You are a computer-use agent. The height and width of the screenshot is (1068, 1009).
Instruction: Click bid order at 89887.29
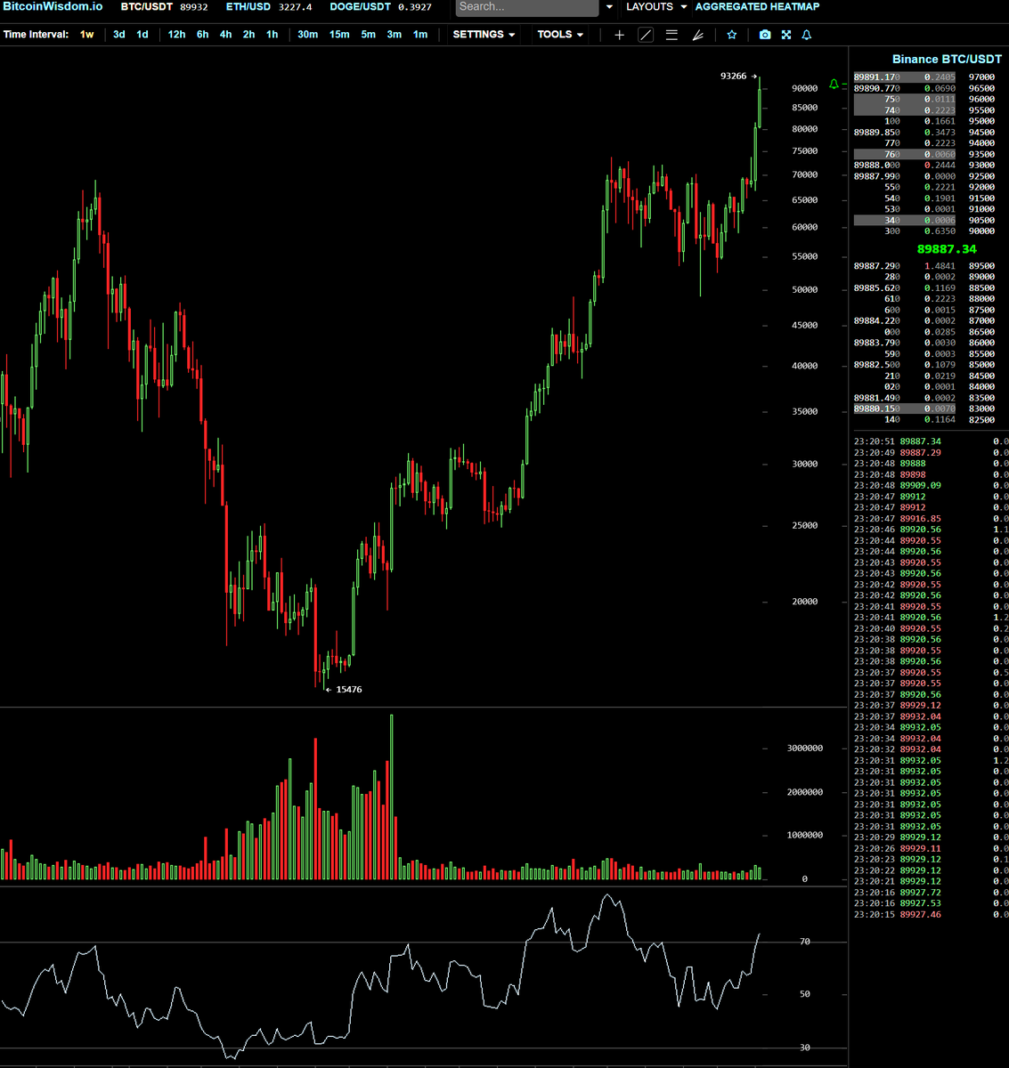tap(905, 266)
